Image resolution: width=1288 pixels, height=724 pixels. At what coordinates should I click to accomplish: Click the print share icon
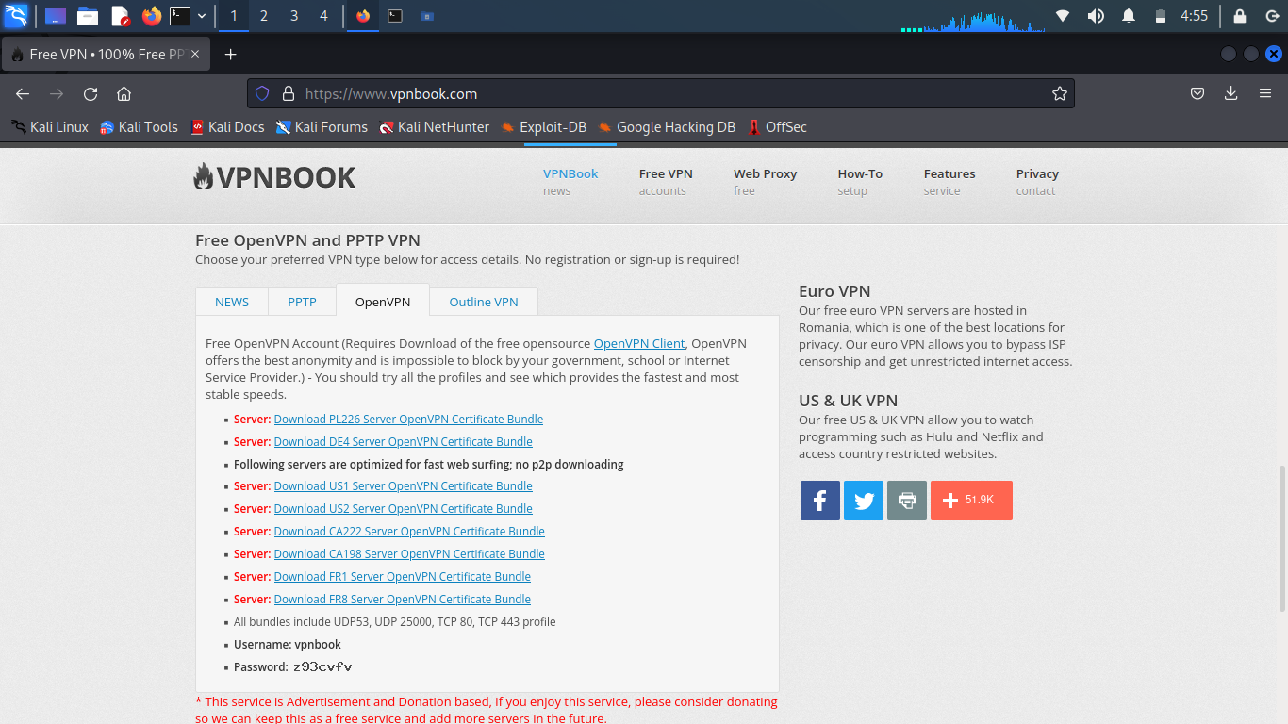pyautogui.click(x=906, y=500)
